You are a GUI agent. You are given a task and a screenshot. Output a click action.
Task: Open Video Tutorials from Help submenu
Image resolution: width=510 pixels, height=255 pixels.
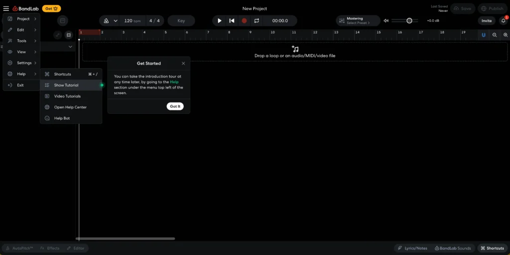click(x=71, y=96)
